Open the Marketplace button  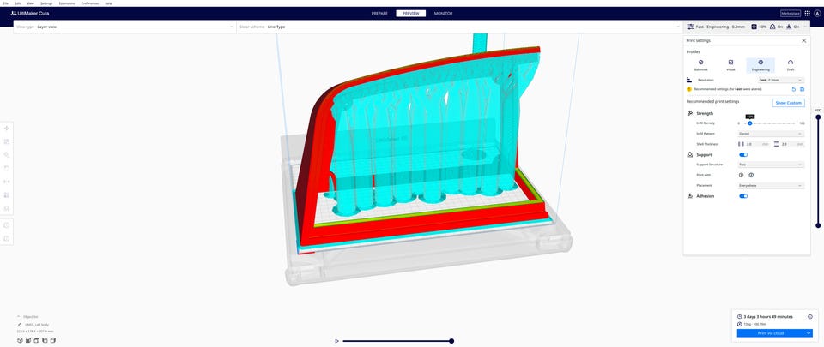click(x=791, y=13)
